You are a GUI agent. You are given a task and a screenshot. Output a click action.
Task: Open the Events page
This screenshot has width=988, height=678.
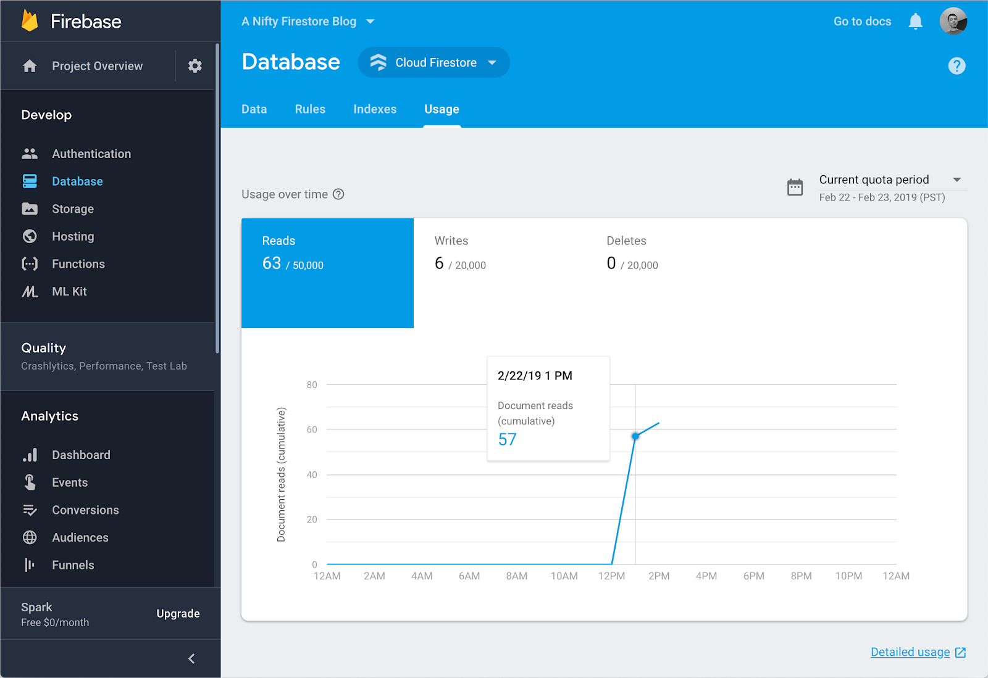point(70,482)
